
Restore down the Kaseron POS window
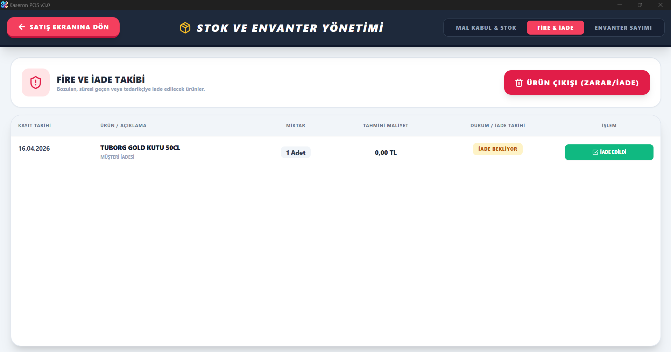coord(640,5)
